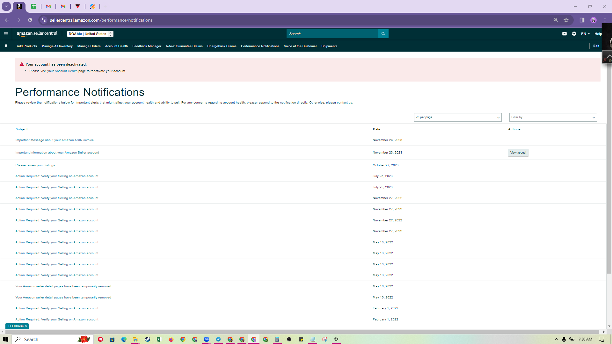Click the vertical page scrollbar

point(609,169)
